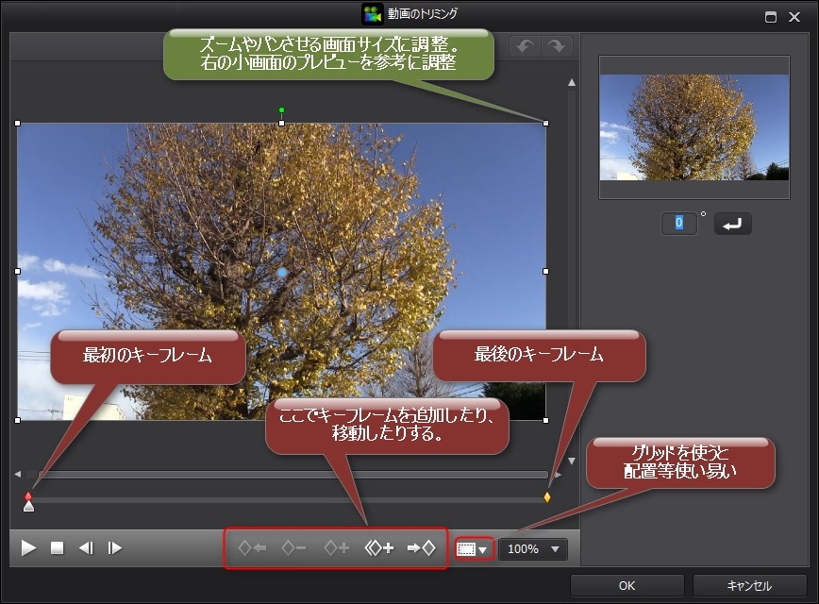
Task: Click the app icon in title bar
Action: click(x=373, y=14)
